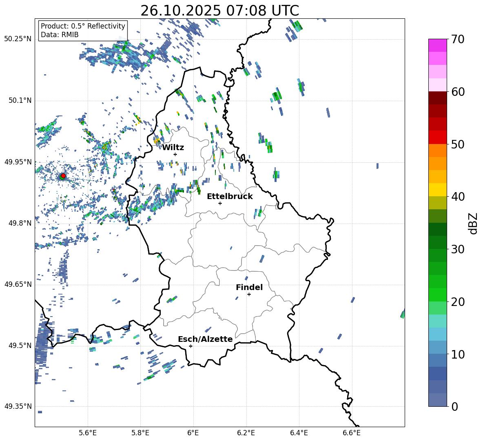Screen dimensions: 483x441
Task: Click the colorbar tick label '20'
Action: [x=458, y=302]
